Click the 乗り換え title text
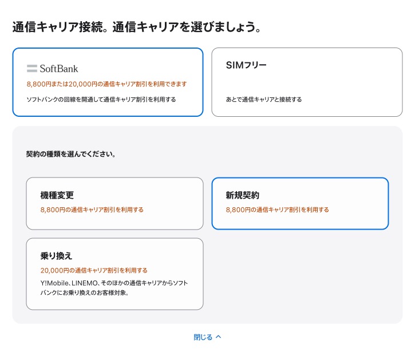The width and height of the screenshot is (419, 363). (x=56, y=256)
